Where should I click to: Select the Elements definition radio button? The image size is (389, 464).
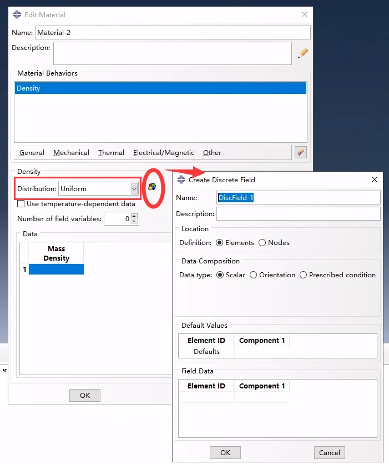click(219, 243)
